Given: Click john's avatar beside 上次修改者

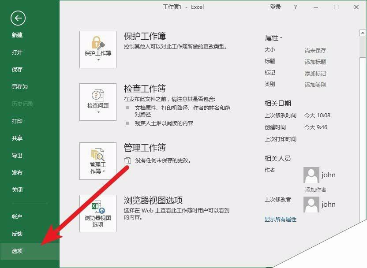Looking at the screenshot, I should pos(311,205).
